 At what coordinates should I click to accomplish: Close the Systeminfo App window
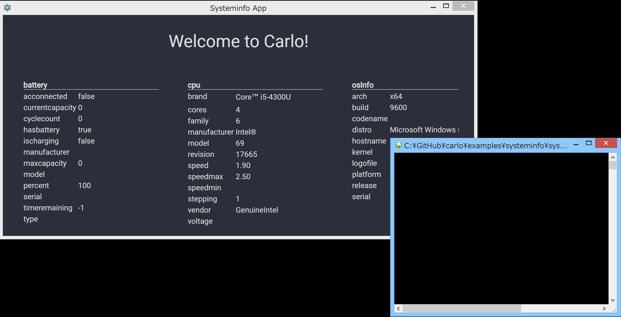pyautogui.click(x=463, y=6)
